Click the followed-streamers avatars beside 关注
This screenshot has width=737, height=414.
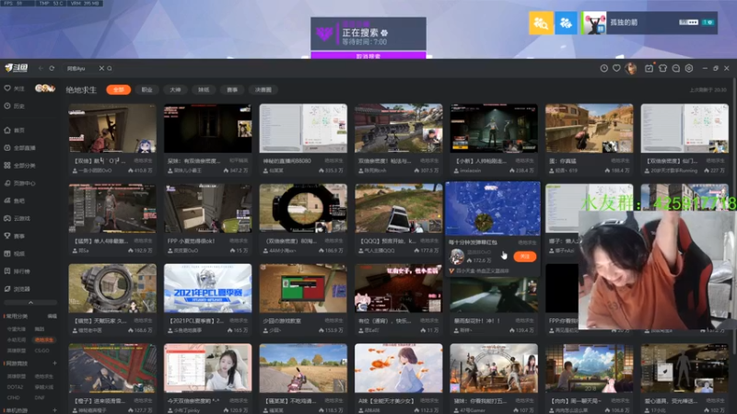click(x=45, y=88)
